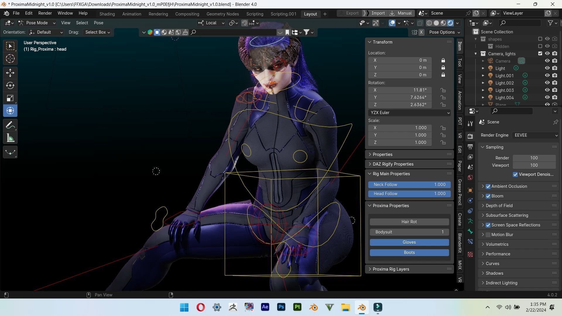Viewport: 562px width, 316px height.
Task: Open Photoshop from the Windows taskbar
Action: coord(281,307)
